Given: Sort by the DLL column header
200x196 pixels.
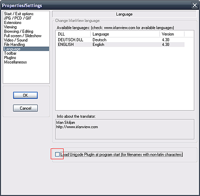Looking at the screenshot, I should click(x=73, y=34).
